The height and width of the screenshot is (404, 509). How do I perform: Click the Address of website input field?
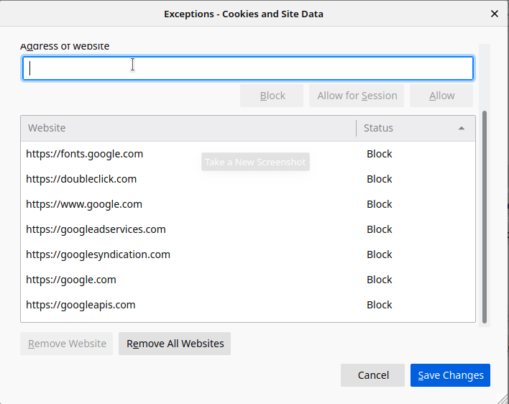[x=248, y=68]
